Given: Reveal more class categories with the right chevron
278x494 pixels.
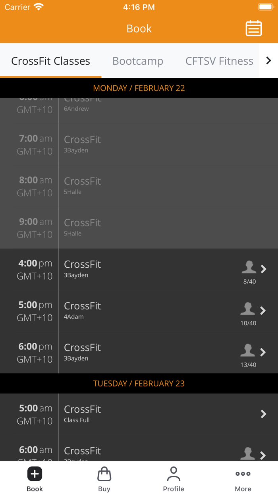Looking at the screenshot, I should pos(268,61).
